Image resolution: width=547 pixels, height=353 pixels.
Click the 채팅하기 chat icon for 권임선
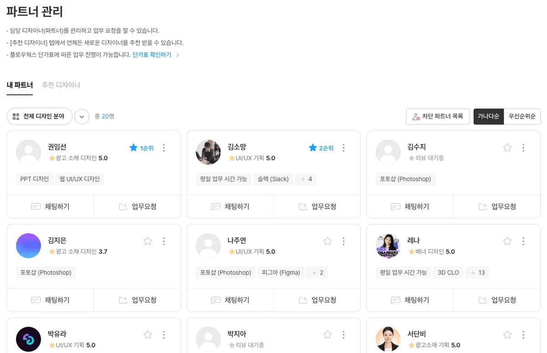tap(36, 207)
